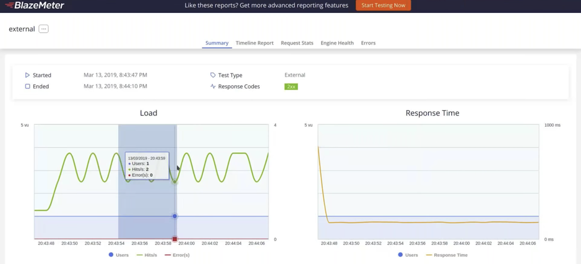
Task: Toggle Response Time series in legend
Action: (446, 255)
